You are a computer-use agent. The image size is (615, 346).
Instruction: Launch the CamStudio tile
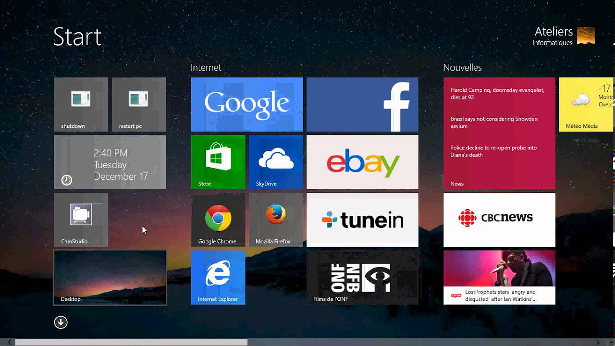[81, 220]
